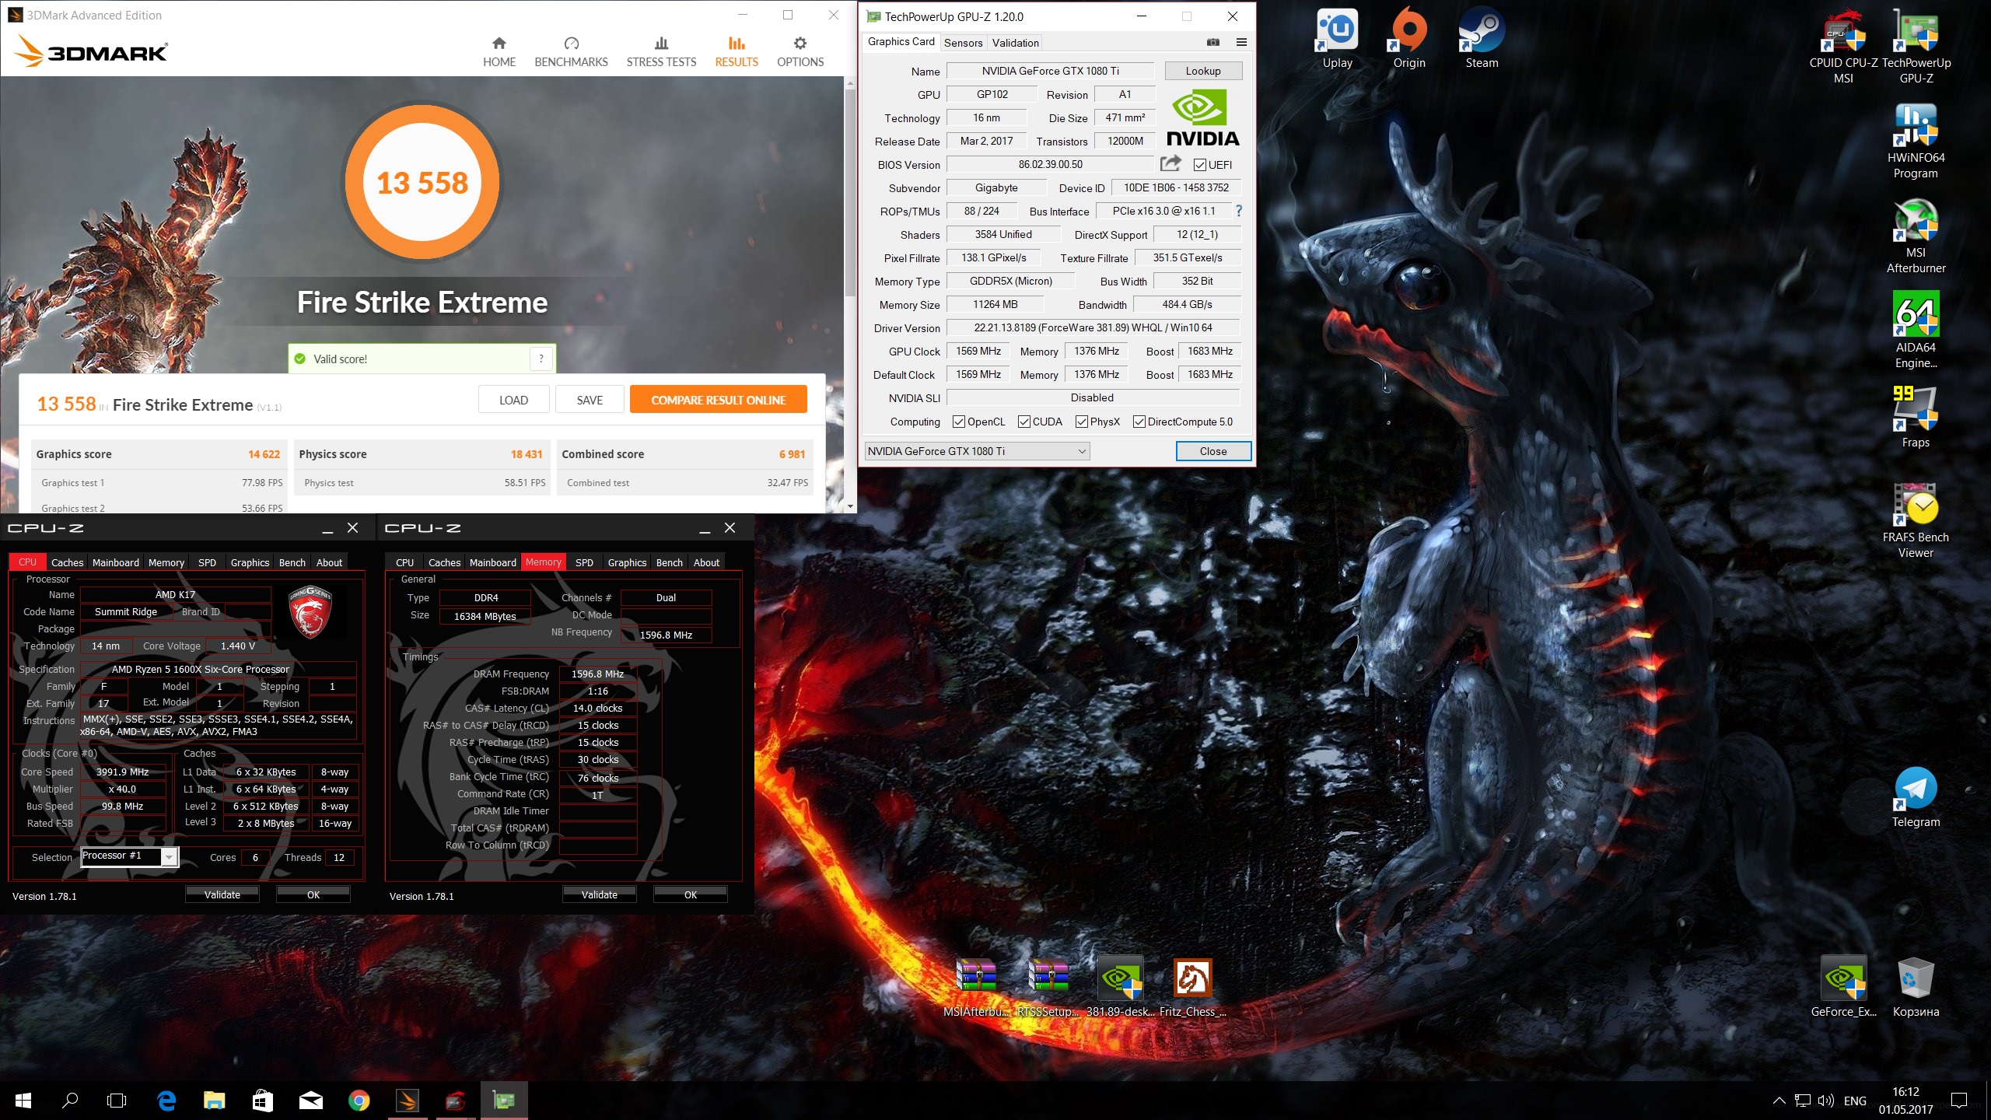Open Mainboard tab in left CPU-Z
The width and height of the screenshot is (1991, 1120).
pyautogui.click(x=116, y=562)
